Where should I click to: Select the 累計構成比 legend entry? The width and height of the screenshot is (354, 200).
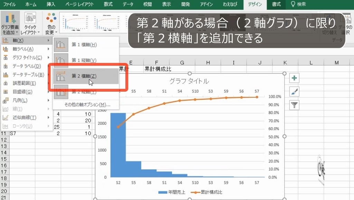(x=206, y=192)
